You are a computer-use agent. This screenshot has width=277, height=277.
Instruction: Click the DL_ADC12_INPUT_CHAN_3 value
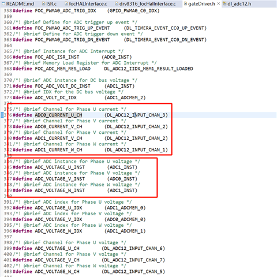136,115
